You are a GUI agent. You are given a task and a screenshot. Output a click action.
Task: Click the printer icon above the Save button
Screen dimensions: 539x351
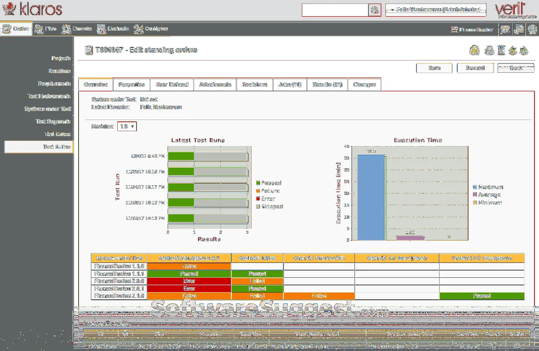pyautogui.click(x=490, y=50)
